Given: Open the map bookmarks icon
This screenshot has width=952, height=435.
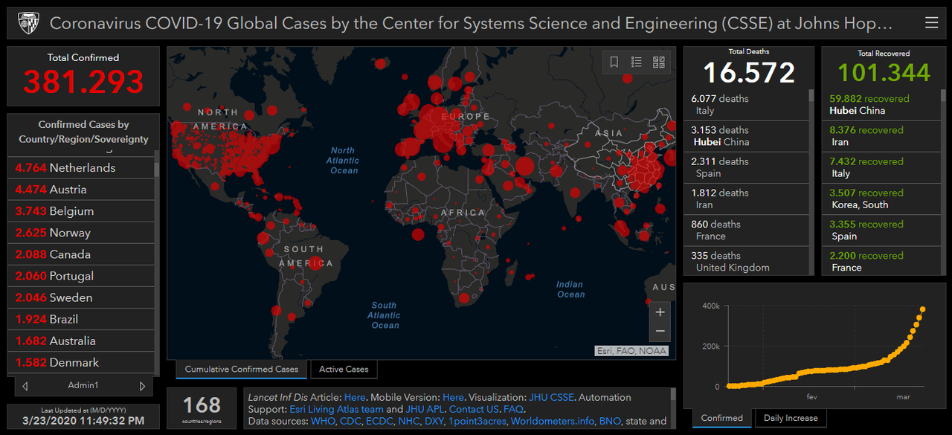Looking at the screenshot, I should tap(614, 62).
